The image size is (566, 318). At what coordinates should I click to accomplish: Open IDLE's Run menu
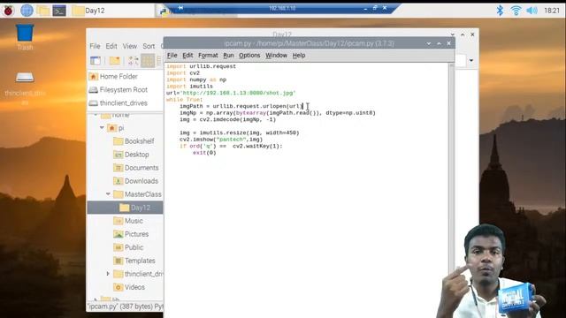click(x=228, y=55)
